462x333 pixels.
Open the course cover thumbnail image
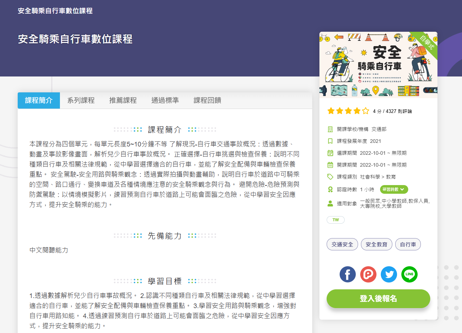pos(378,65)
